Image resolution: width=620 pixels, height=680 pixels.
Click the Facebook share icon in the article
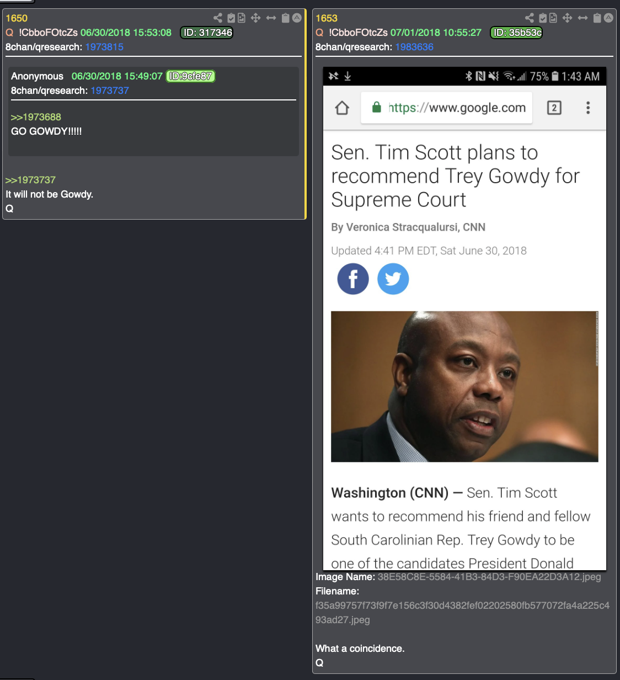(353, 279)
